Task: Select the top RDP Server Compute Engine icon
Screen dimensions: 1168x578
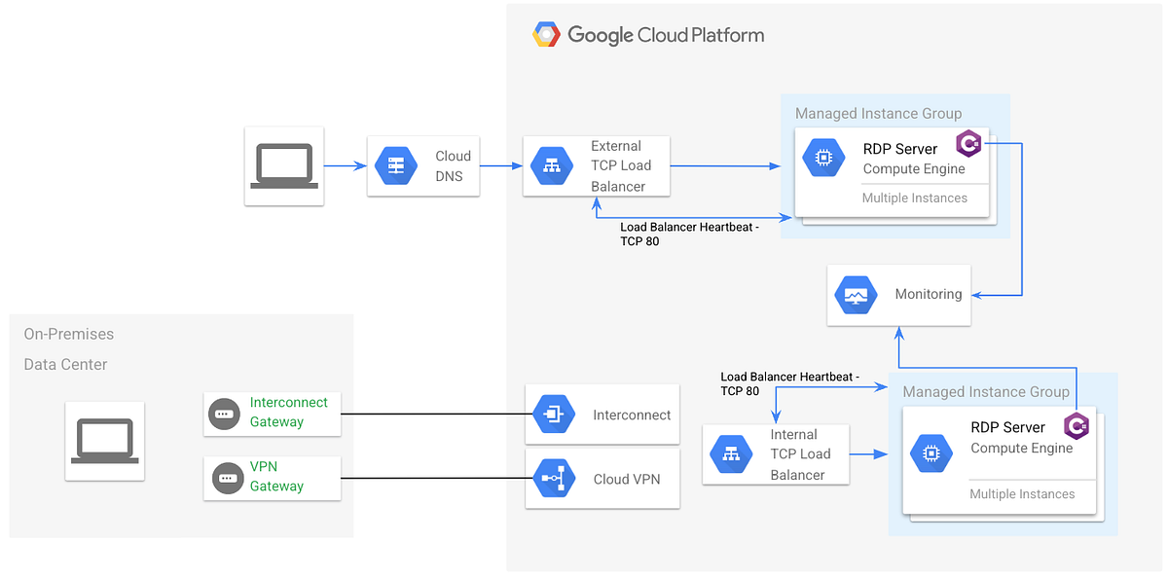Action: (x=823, y=157)
